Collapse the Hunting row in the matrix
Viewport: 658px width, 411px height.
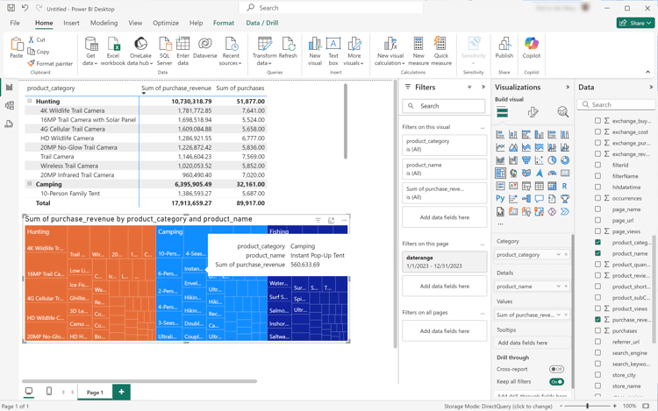(x=30, y=102)
